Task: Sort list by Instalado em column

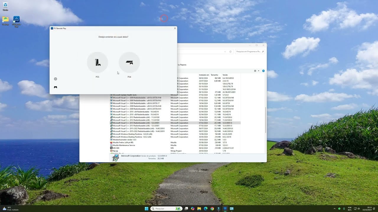Action: click(x=204, y=75)
